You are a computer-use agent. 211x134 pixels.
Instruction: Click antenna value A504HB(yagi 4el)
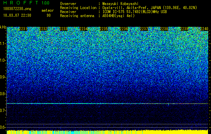pyautogui.click(x=118, y=16)
